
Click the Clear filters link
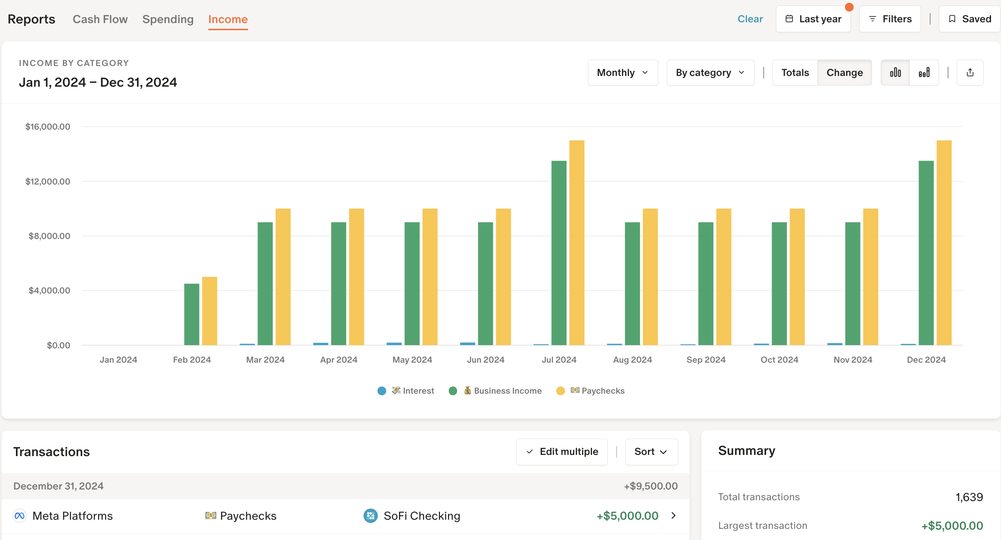750,19
